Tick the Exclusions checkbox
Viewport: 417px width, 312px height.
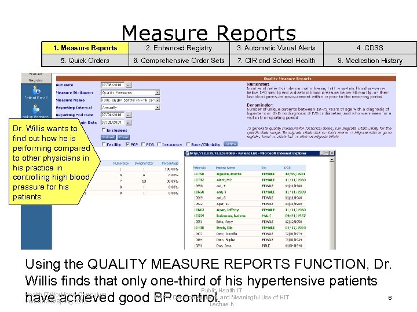pos(104,130)
